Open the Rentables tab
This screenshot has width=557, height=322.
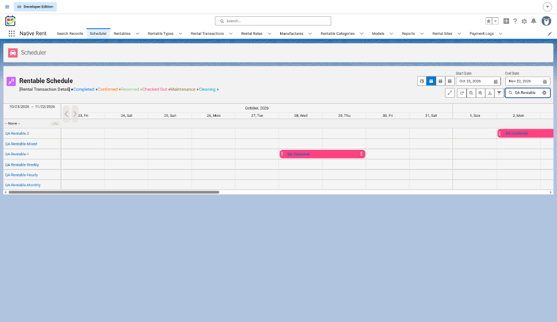click(122, 33)
